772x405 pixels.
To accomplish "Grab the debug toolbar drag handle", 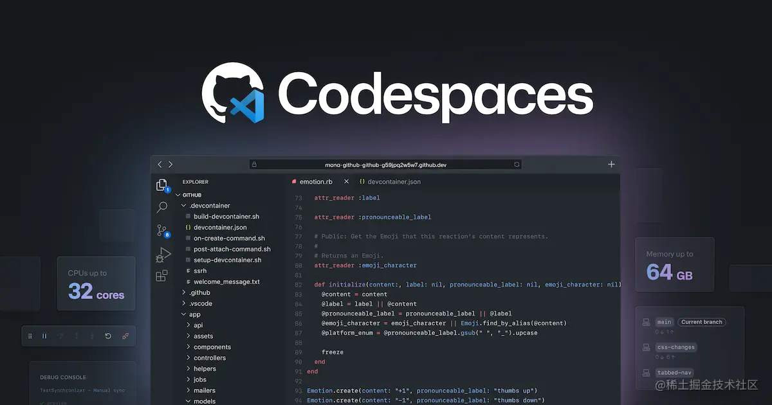I will 30,336.
